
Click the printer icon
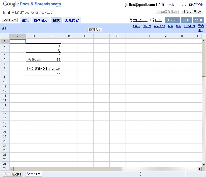152,20
